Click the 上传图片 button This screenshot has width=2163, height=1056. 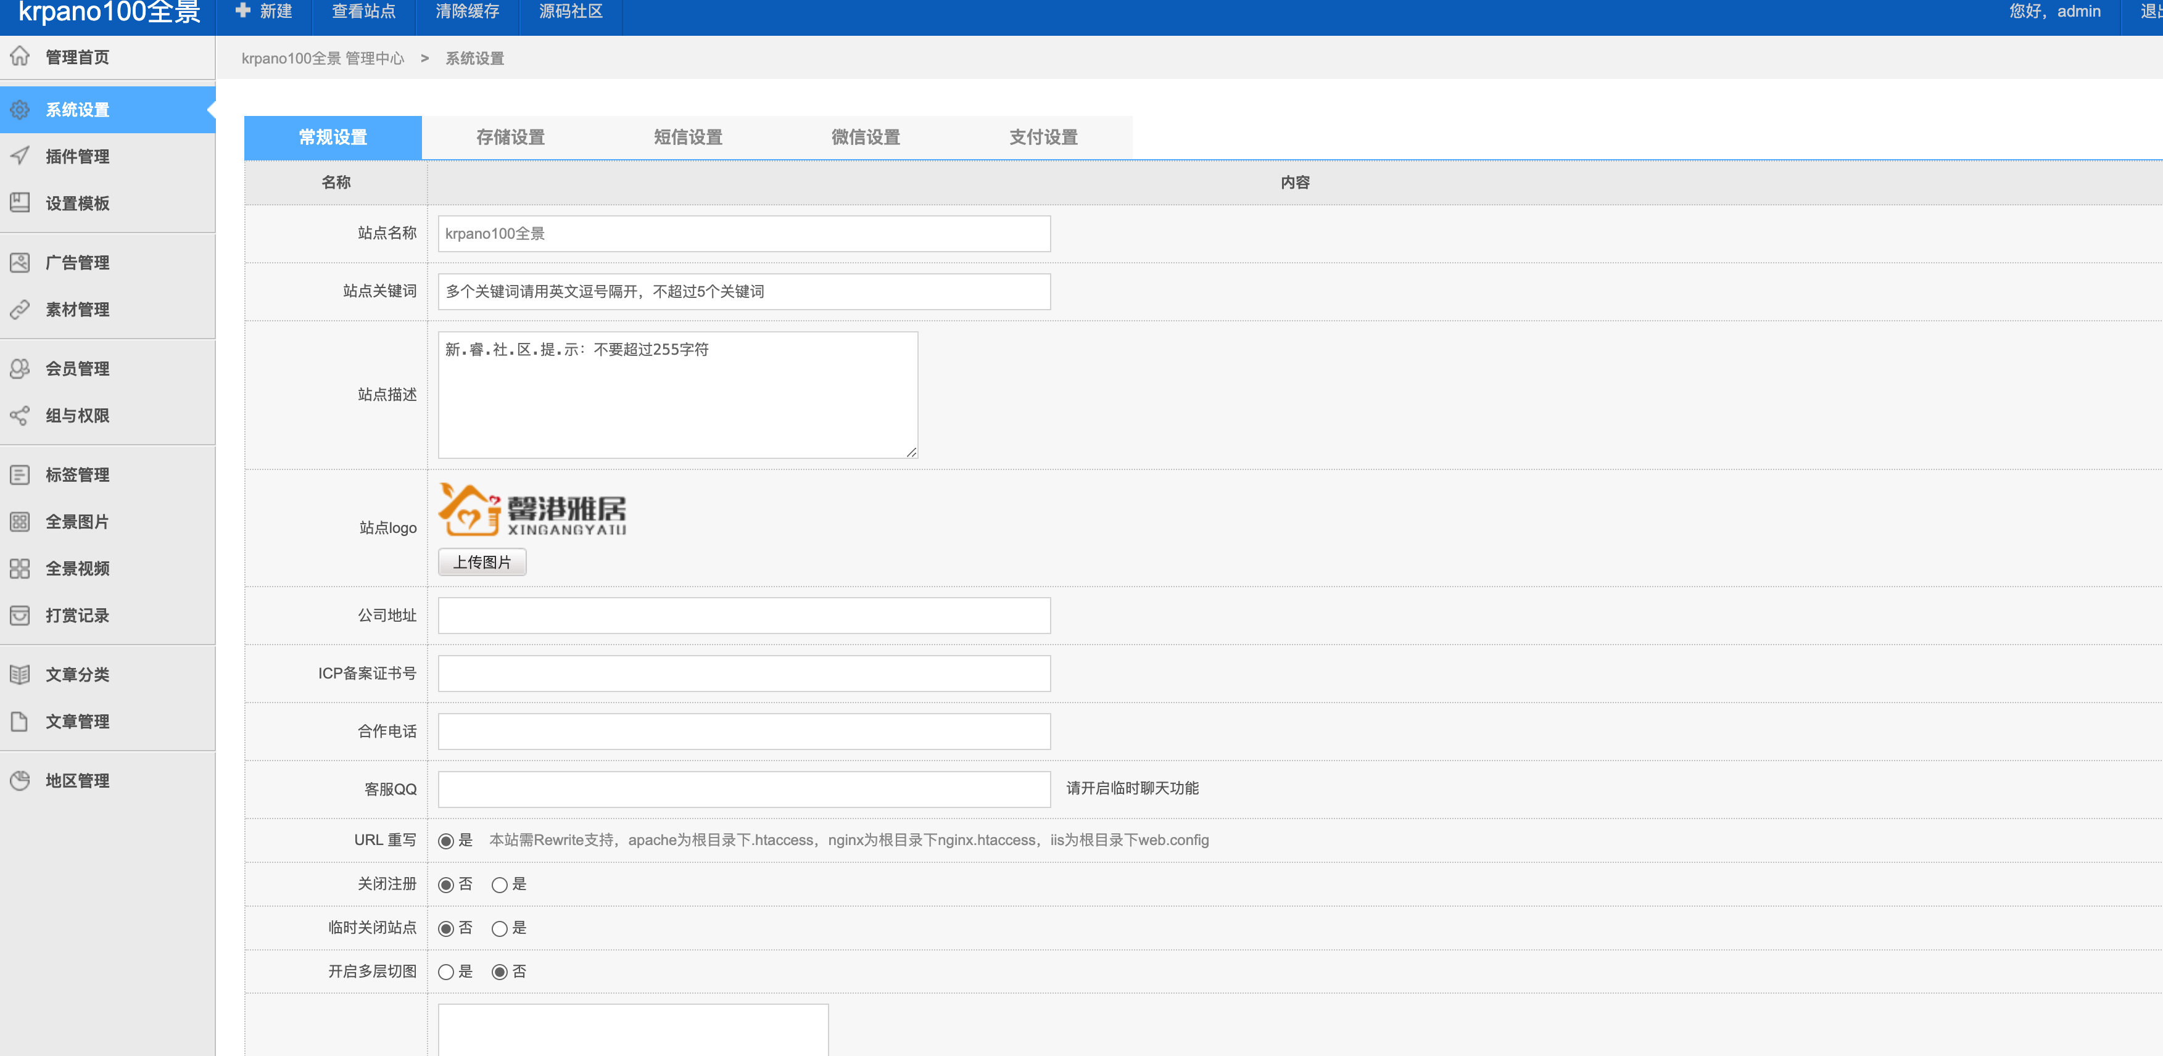[x=483, y=563]
